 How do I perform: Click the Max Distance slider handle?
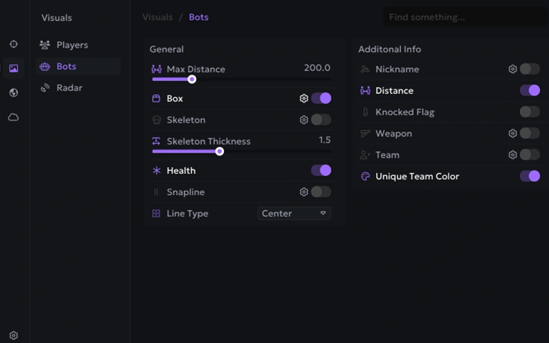tap(192, 80)
